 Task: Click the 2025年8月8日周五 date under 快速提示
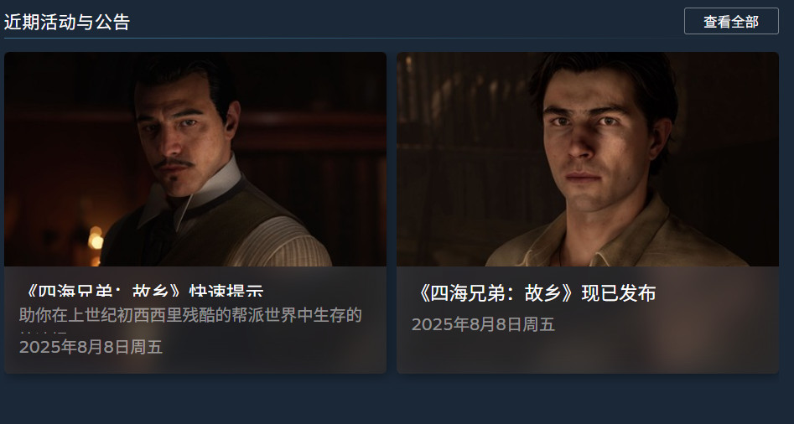point(91,347)
